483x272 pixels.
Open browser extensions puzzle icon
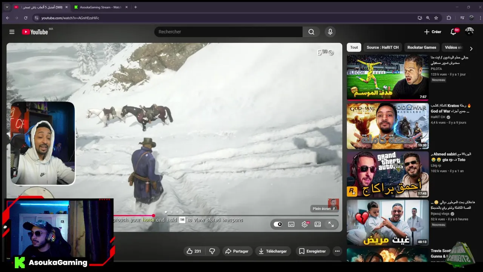pyautogui.click(x=449, y=18)
